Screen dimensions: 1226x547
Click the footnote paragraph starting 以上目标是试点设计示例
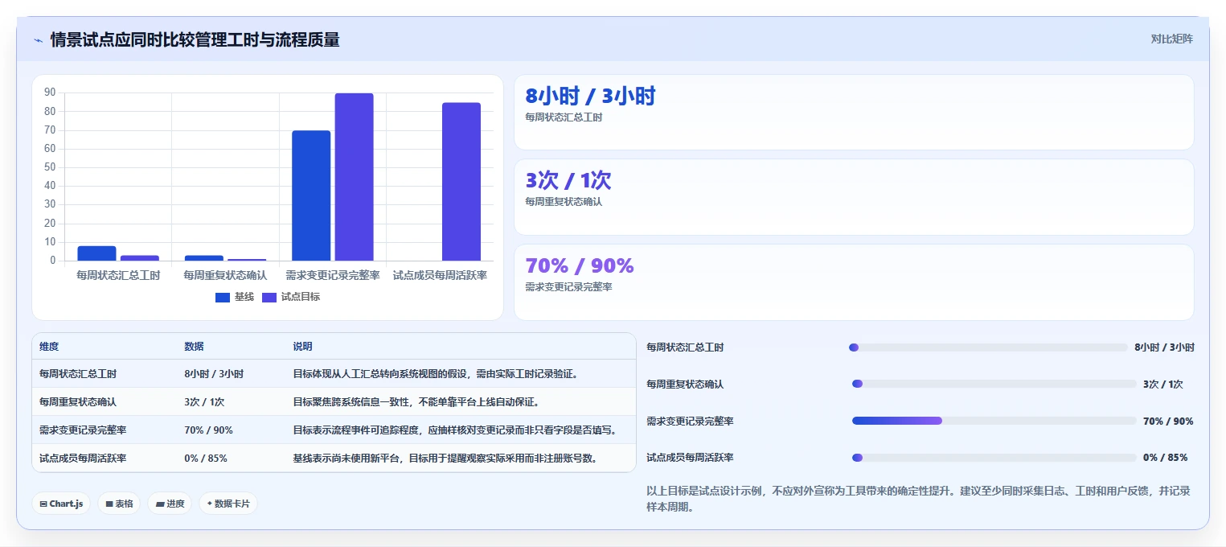point(918,499)
